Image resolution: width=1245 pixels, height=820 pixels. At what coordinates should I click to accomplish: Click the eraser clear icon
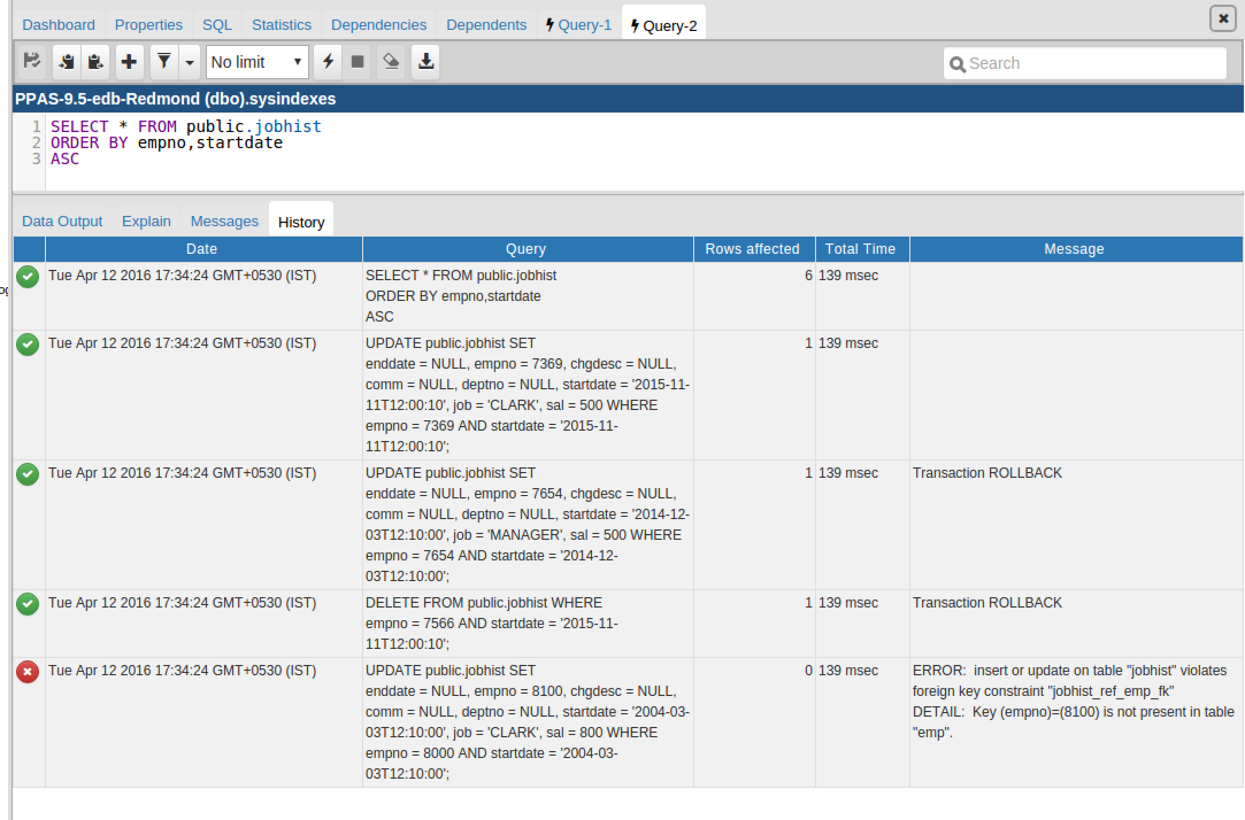pyautogui.click(x=391, y=61)
